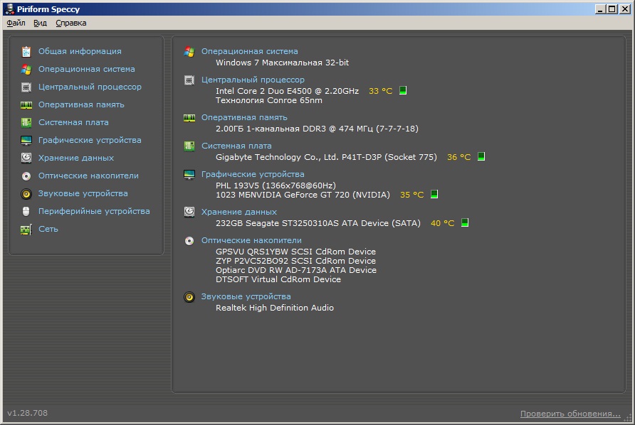Click the Звуковые устройства heading in summary
The image size is (635, 425).
click(246, 297)
